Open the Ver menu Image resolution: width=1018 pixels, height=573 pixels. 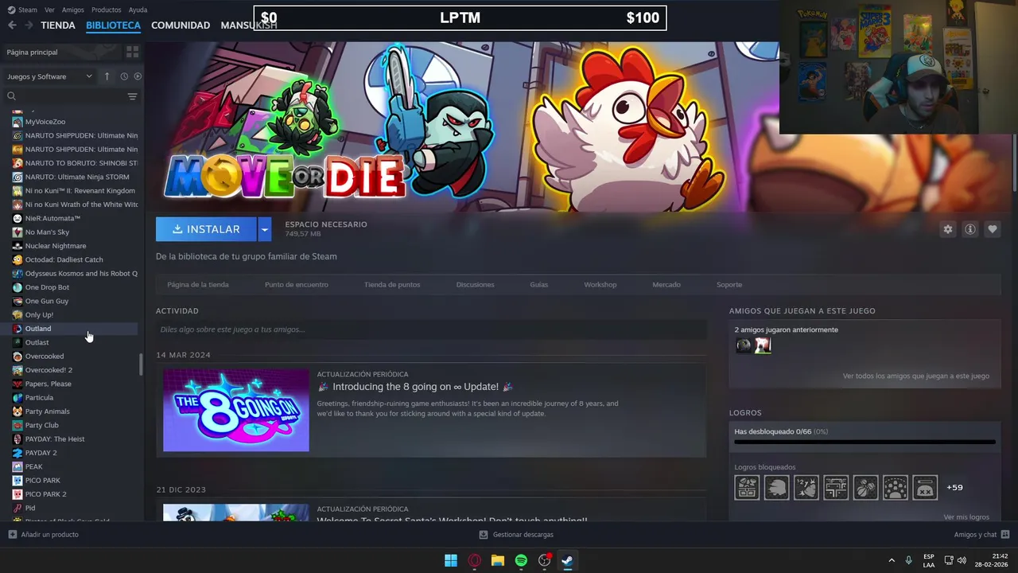tap(49, 10)
